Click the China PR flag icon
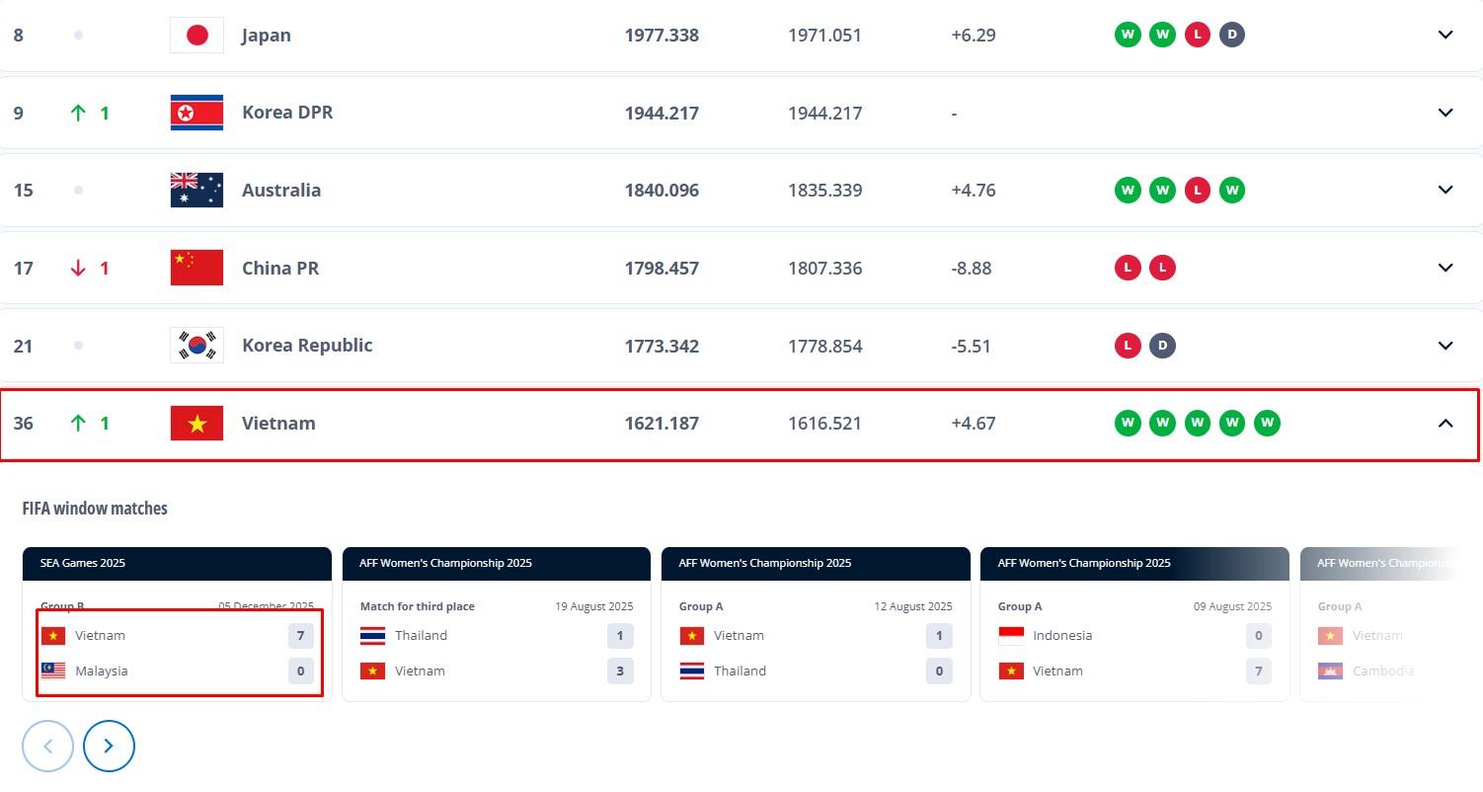Screen dimensions: 1483x792 point(196,268)
